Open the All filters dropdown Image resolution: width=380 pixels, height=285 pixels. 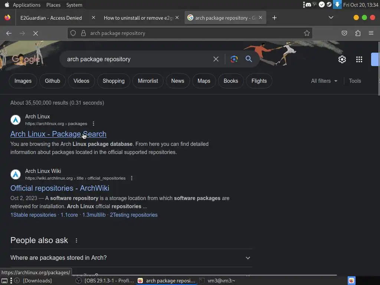point(324,81)
